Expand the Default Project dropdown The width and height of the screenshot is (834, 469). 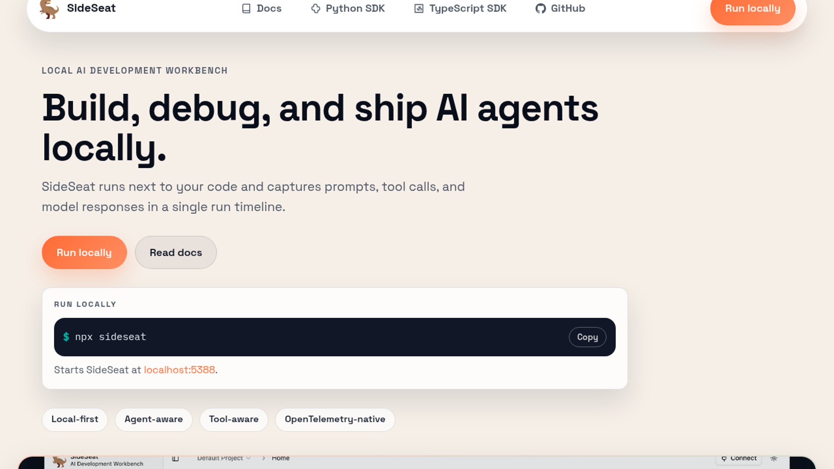click(x=224, y=458)
